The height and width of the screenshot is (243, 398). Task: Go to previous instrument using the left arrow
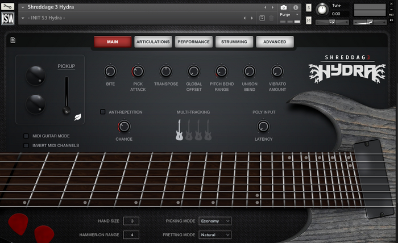(266, 7)
